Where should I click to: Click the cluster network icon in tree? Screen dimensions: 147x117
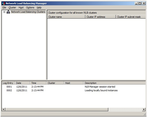[x=8, y=12]
